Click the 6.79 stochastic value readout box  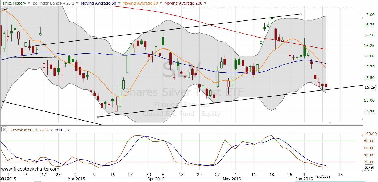pyautogui.click(x=368, y=167)
